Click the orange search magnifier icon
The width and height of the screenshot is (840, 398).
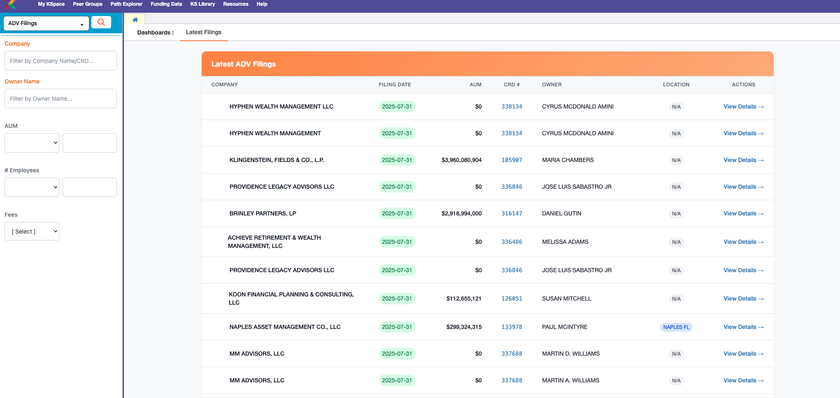101,23
